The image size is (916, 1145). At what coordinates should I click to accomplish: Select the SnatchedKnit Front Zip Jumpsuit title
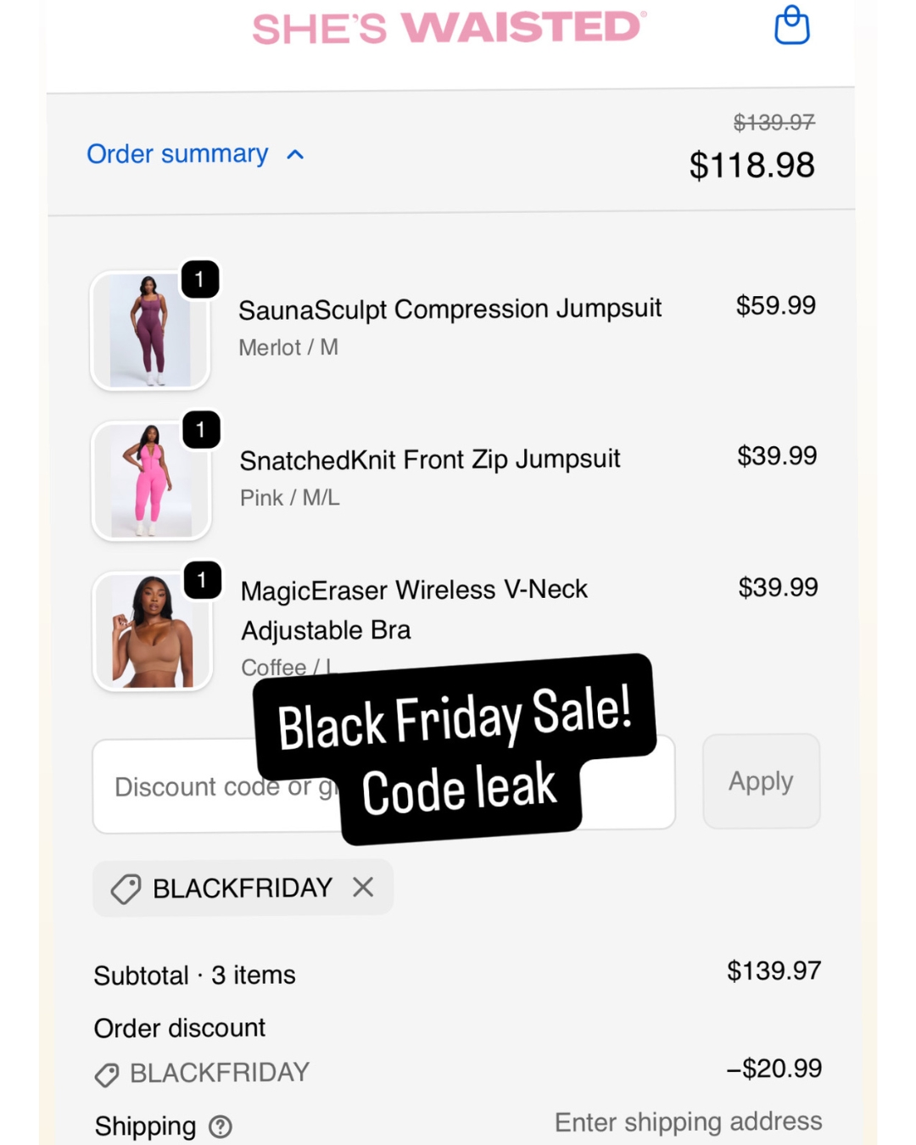click(x=430, y=459)
